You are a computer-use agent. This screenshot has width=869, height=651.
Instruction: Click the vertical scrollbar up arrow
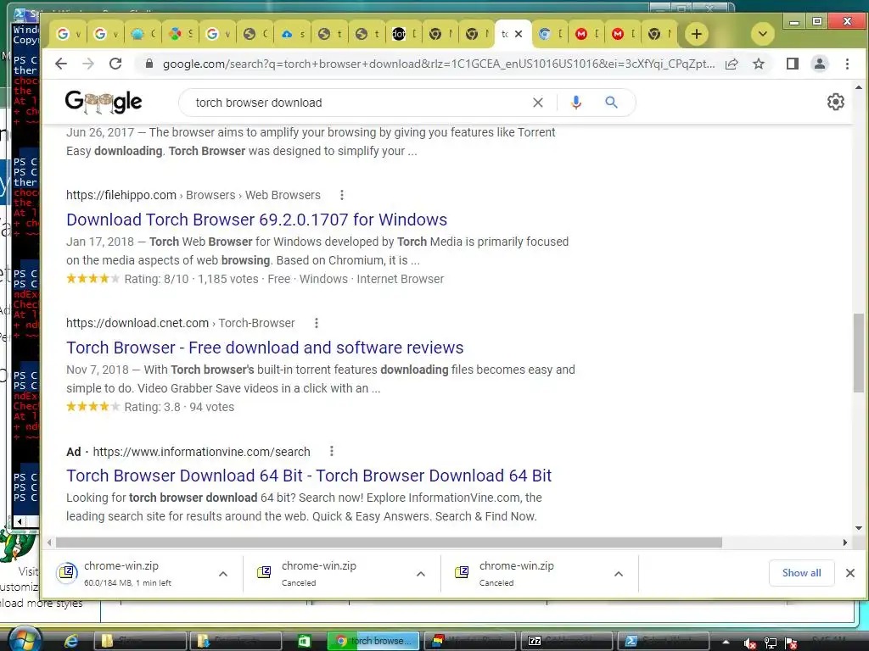(859, 87)
